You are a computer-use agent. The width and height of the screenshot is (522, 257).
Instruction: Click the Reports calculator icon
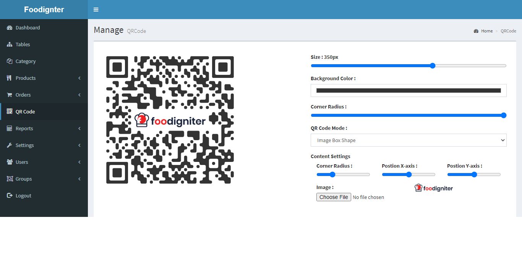10,128
